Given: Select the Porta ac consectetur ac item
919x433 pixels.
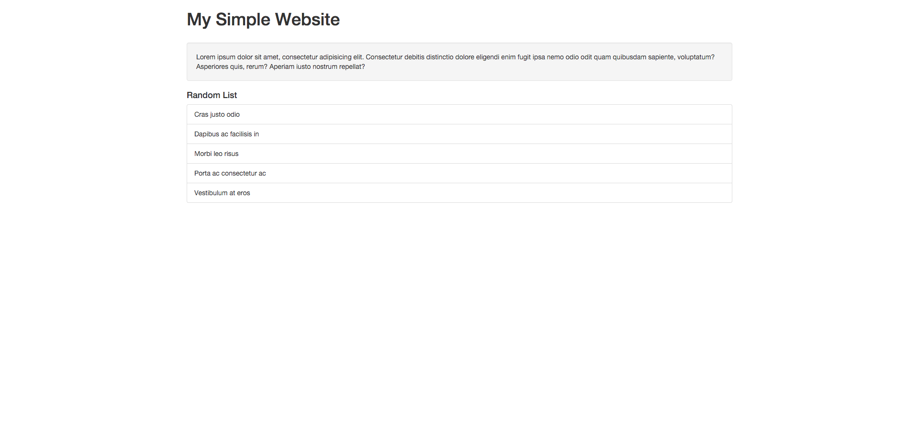Looking at the screenshot, I should click(230, 173).
